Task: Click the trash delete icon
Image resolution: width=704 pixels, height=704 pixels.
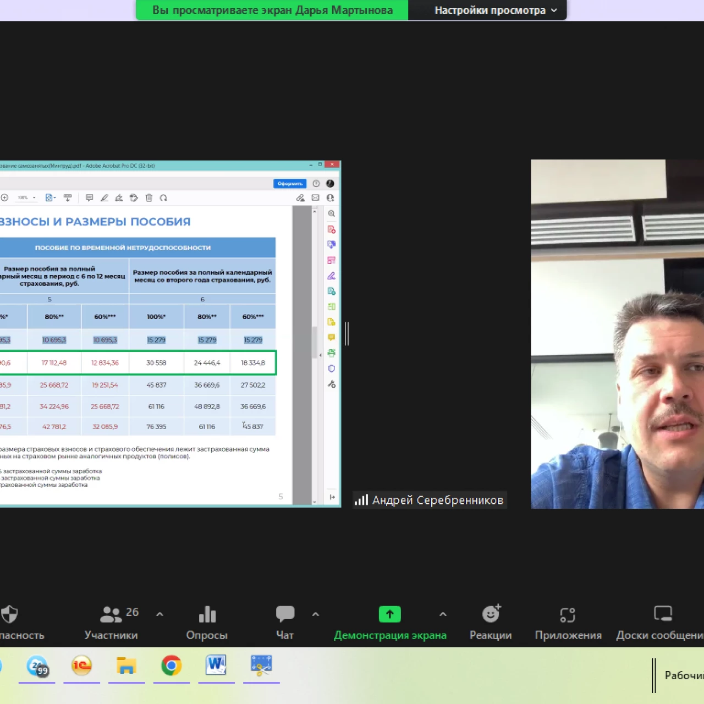Action: click(148, 197)
